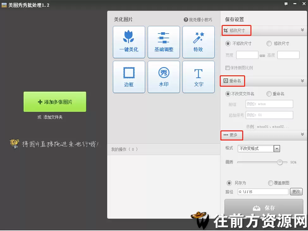This screenshot has height=231, width=308.
Task: Click the ellipsis icon in 更多 header
Action: tap(226, 135)
